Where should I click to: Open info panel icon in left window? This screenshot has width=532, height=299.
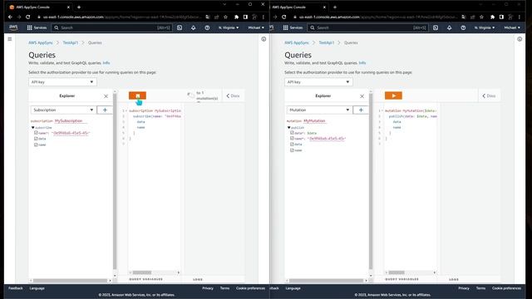[x=264, y=39]
